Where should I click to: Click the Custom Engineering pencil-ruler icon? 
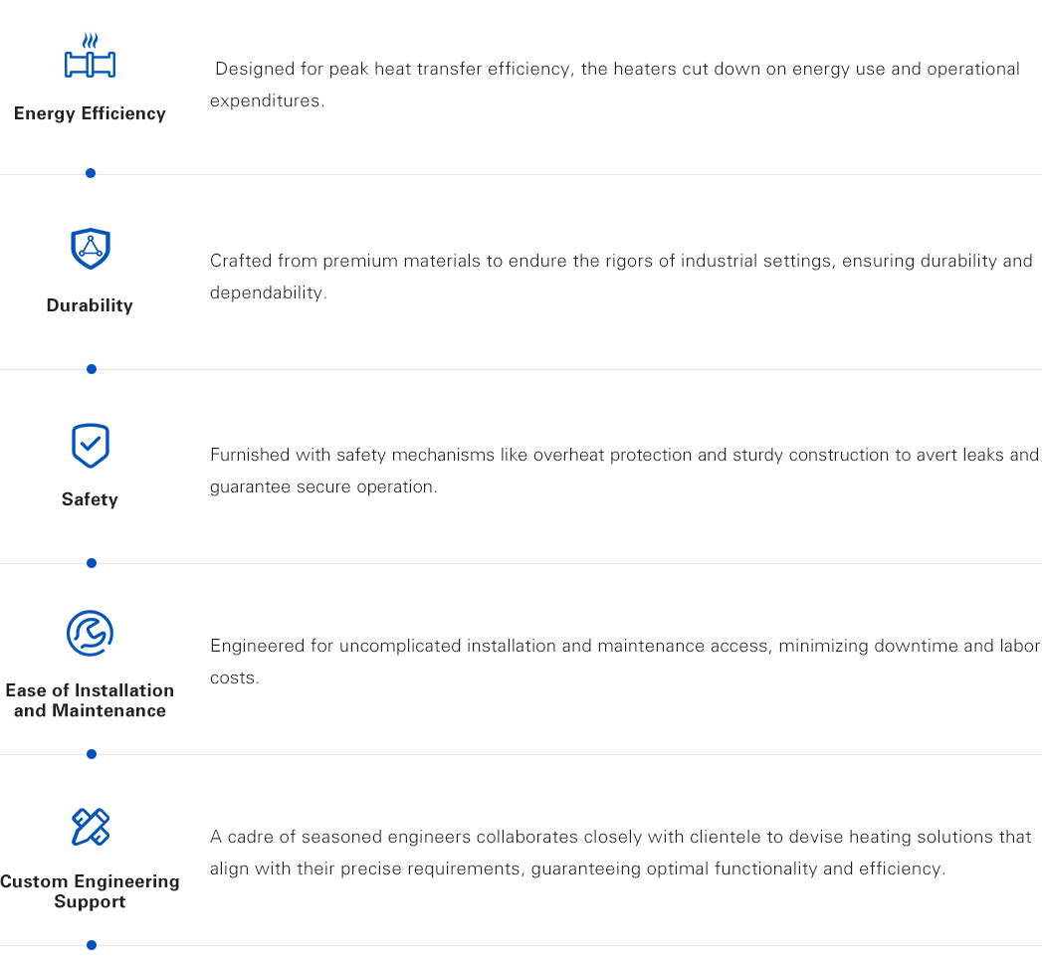91,827
